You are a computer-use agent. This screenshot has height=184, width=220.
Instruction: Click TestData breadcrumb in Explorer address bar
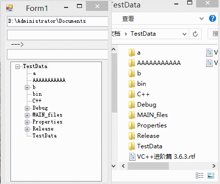[143, 34]
